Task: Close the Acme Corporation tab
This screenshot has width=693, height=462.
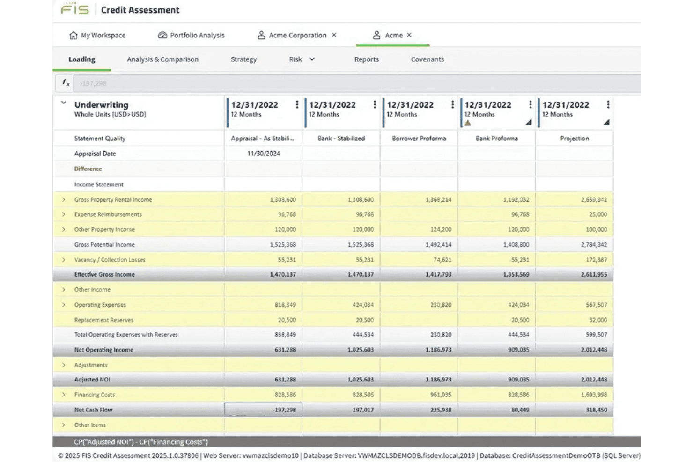Action: 334,35
